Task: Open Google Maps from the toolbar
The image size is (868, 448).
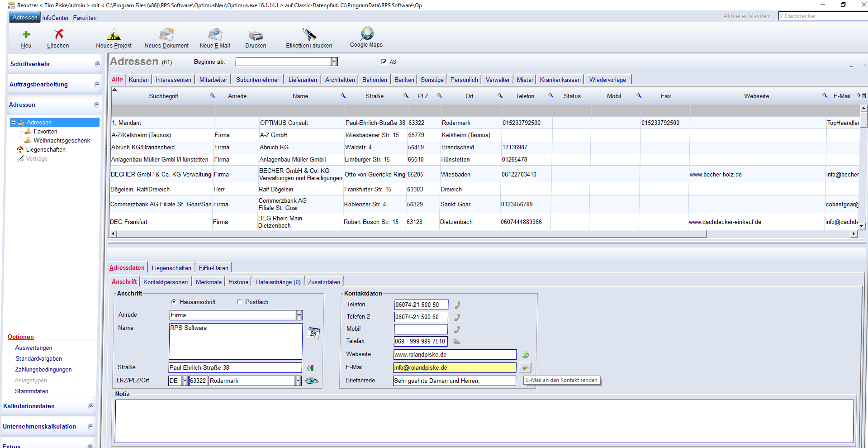Action: pos(366,34)
